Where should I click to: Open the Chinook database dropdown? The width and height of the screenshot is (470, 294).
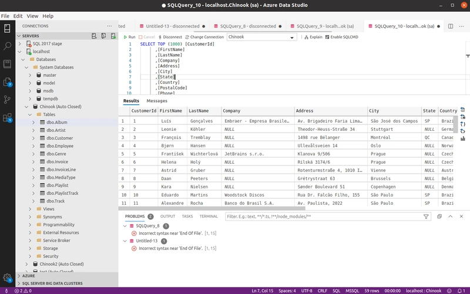tap(261, 37)
